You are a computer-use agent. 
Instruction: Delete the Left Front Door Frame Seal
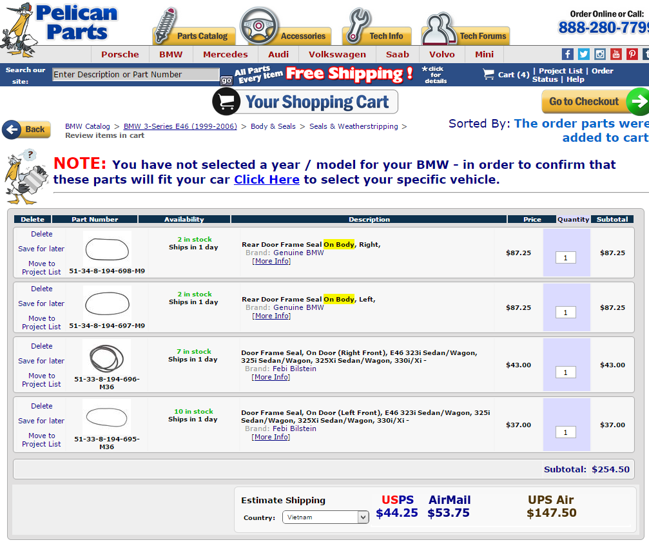[42, 406]
